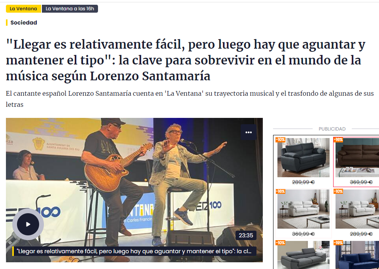Click the -10% discount badge on grey sofa
Image resolution: width=379 pixels, height=269 pixels.
(x=280, y=140)
